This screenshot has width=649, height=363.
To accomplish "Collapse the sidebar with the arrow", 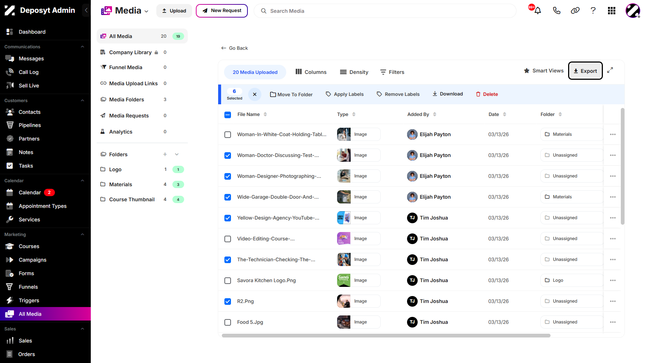I will click(86, 10).
